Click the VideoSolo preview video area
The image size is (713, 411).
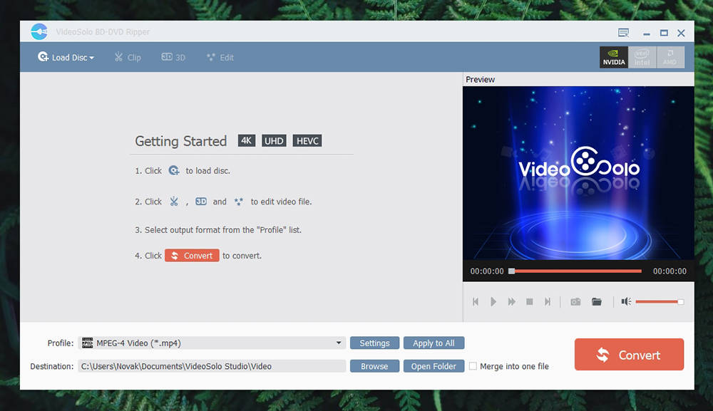[578, 173]
